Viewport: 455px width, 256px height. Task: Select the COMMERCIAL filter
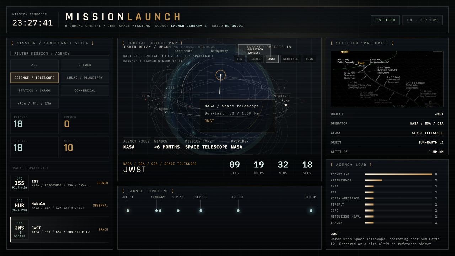85,91
